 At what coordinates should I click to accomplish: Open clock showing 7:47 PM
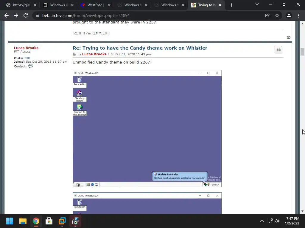tap(292, 221)
